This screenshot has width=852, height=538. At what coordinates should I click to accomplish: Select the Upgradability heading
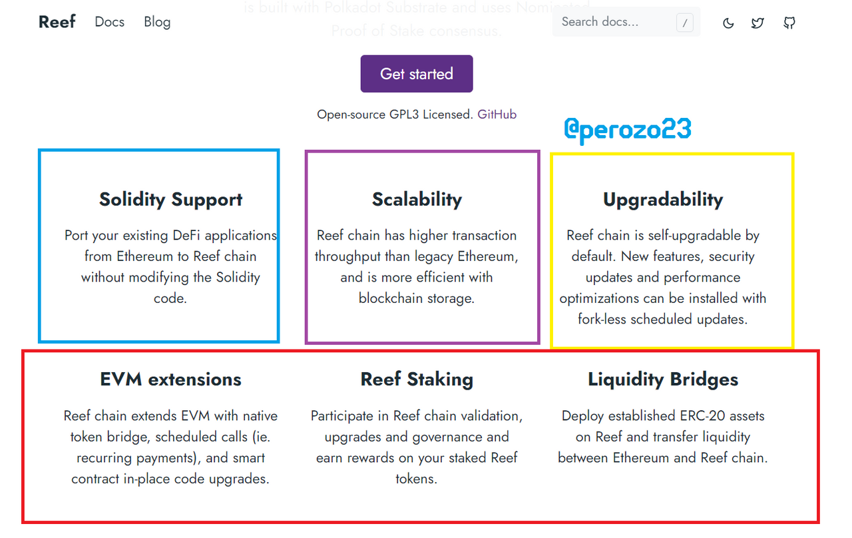pos(663,200)
